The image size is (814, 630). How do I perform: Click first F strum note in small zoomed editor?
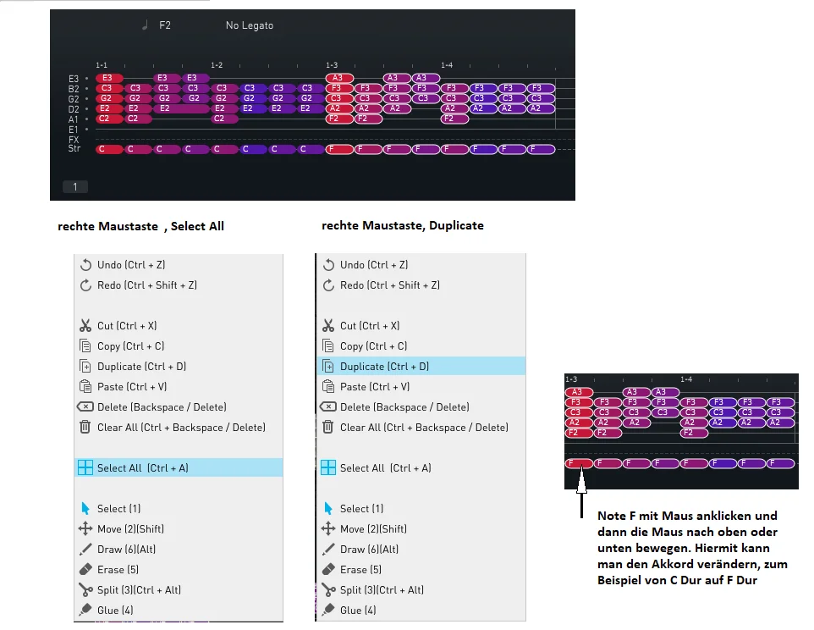pyautogui.click(x=579, y=463)
